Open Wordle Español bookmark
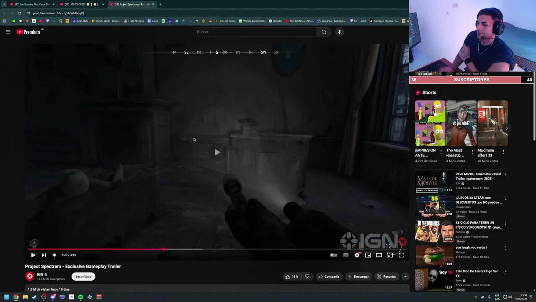 (252, 21)
